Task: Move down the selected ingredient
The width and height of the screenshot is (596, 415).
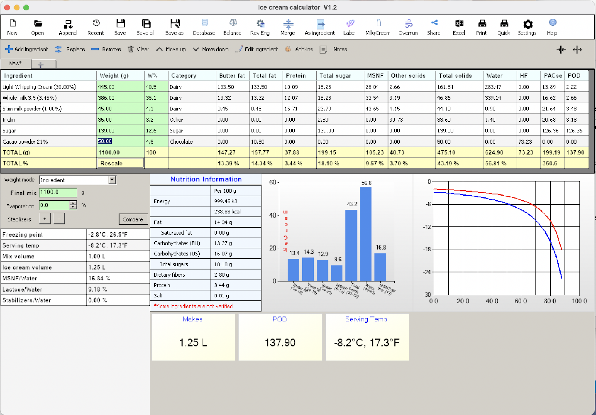Action: [x=210, y=49]
